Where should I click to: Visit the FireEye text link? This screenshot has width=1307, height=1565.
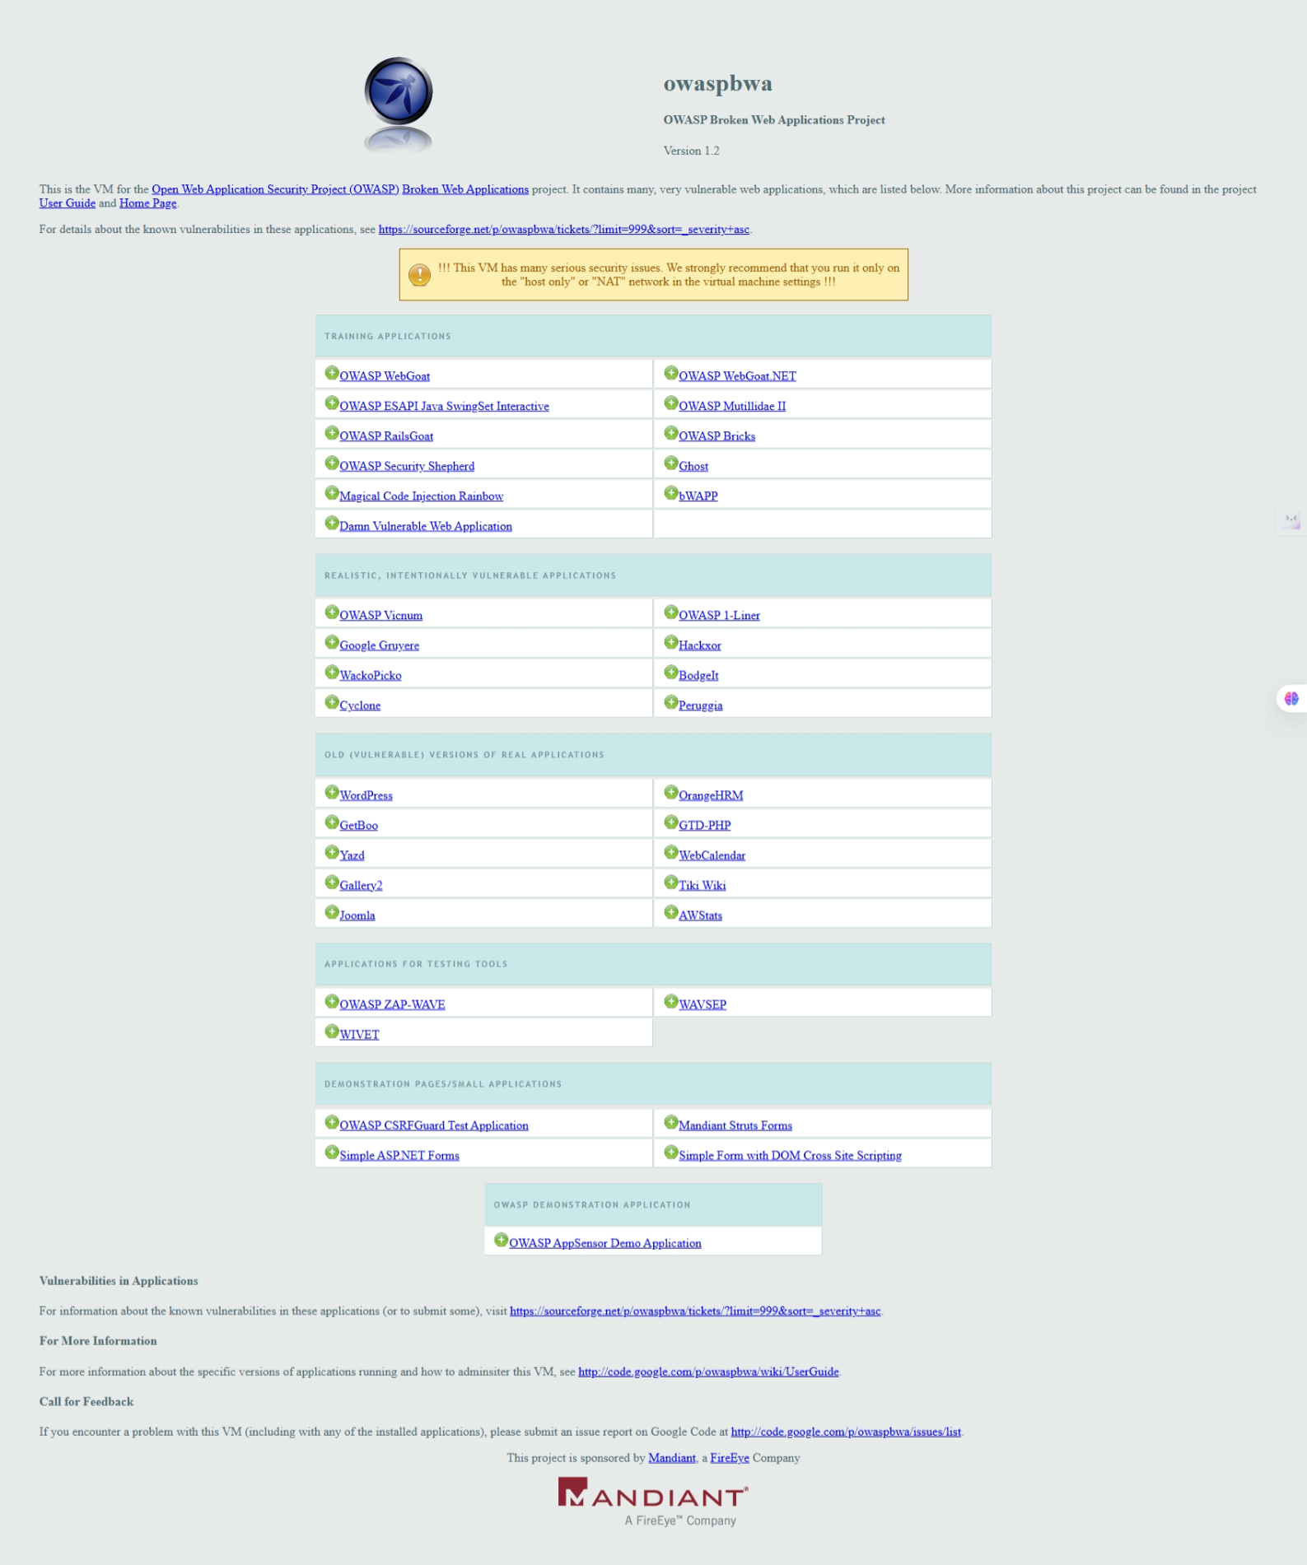point(730,1458)
